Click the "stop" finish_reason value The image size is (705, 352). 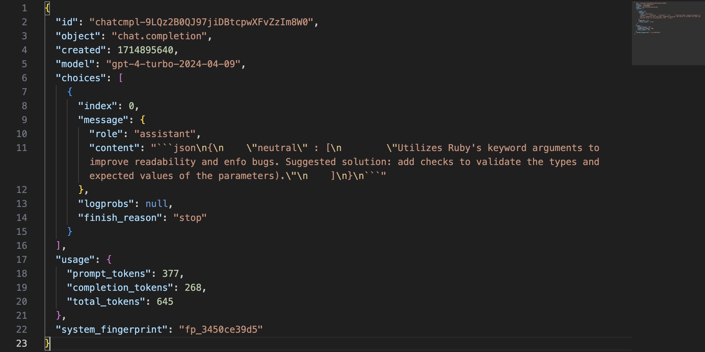tap(190, 218)
